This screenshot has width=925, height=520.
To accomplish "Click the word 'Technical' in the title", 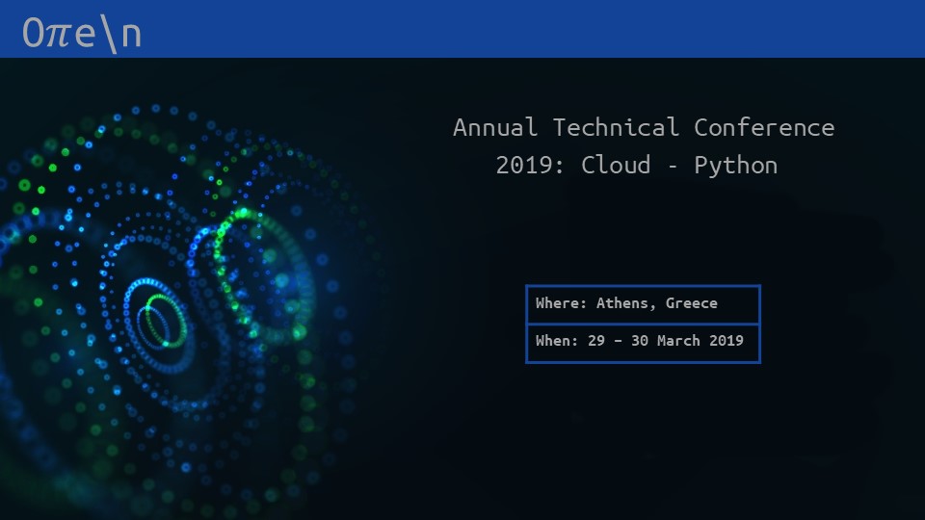I will tap(615, 127).
